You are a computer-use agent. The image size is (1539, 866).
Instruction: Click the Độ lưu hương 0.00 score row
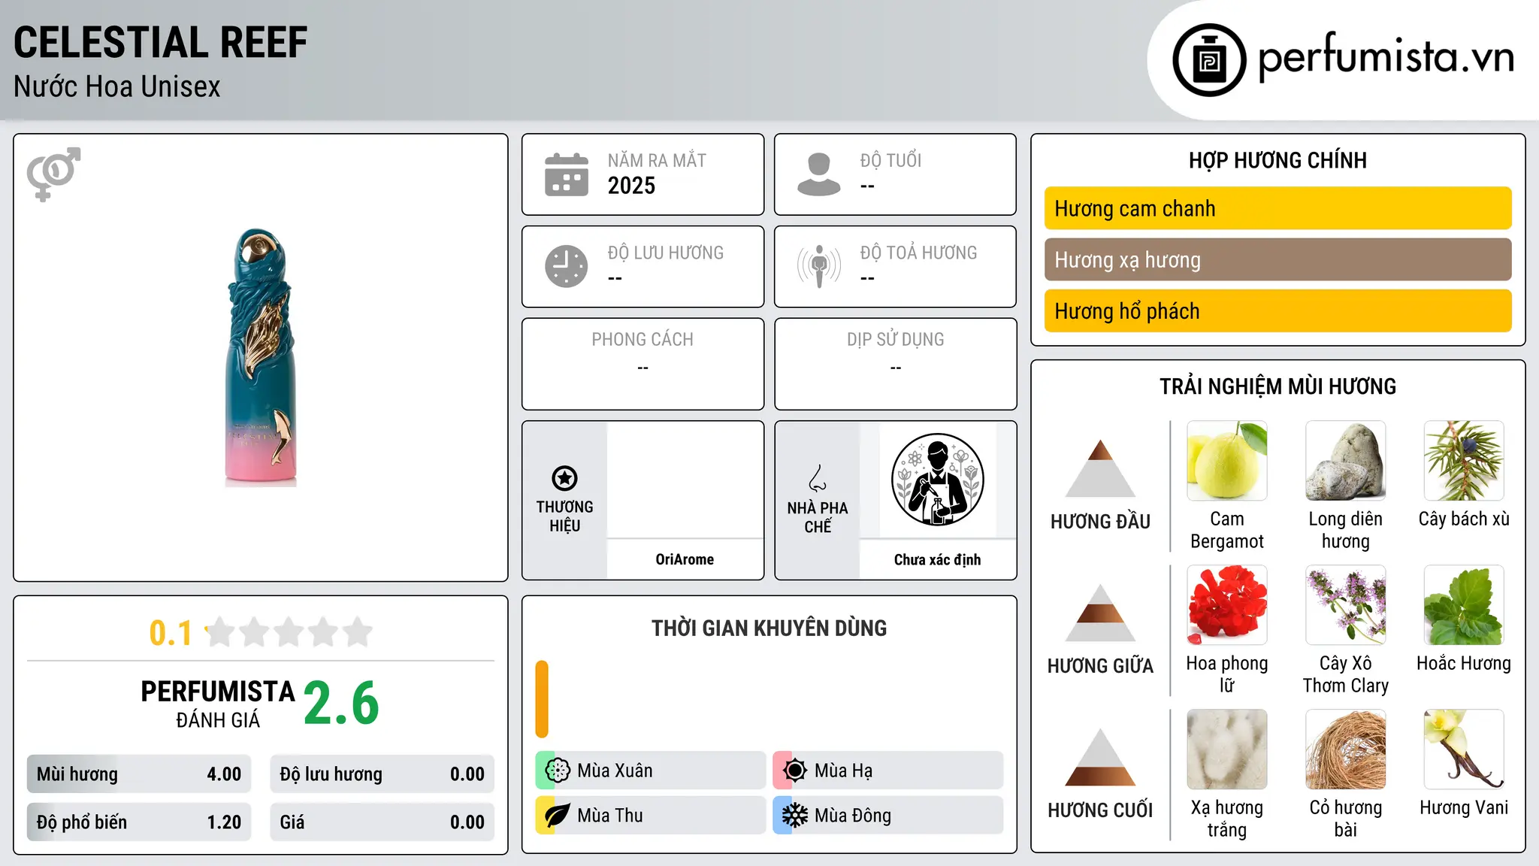tap(382, 774)
